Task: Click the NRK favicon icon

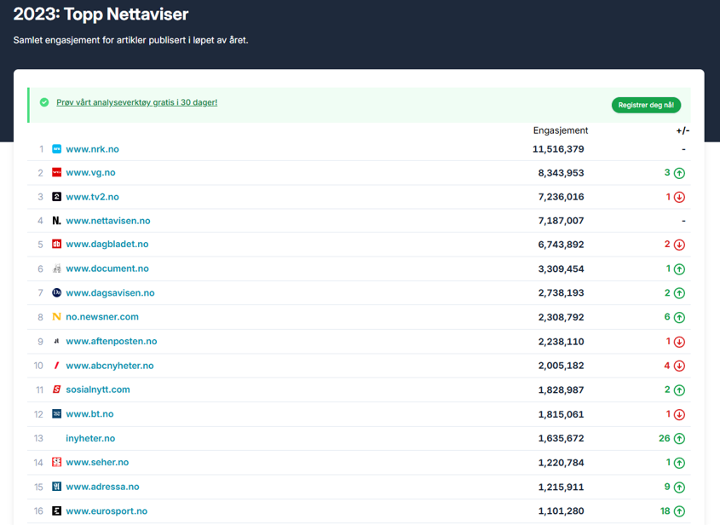Action: pyautogui.click(x=57, y=149)
